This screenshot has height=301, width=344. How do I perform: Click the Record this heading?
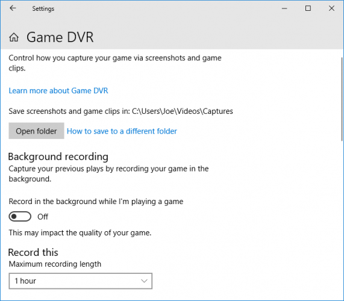coord(33,252)
